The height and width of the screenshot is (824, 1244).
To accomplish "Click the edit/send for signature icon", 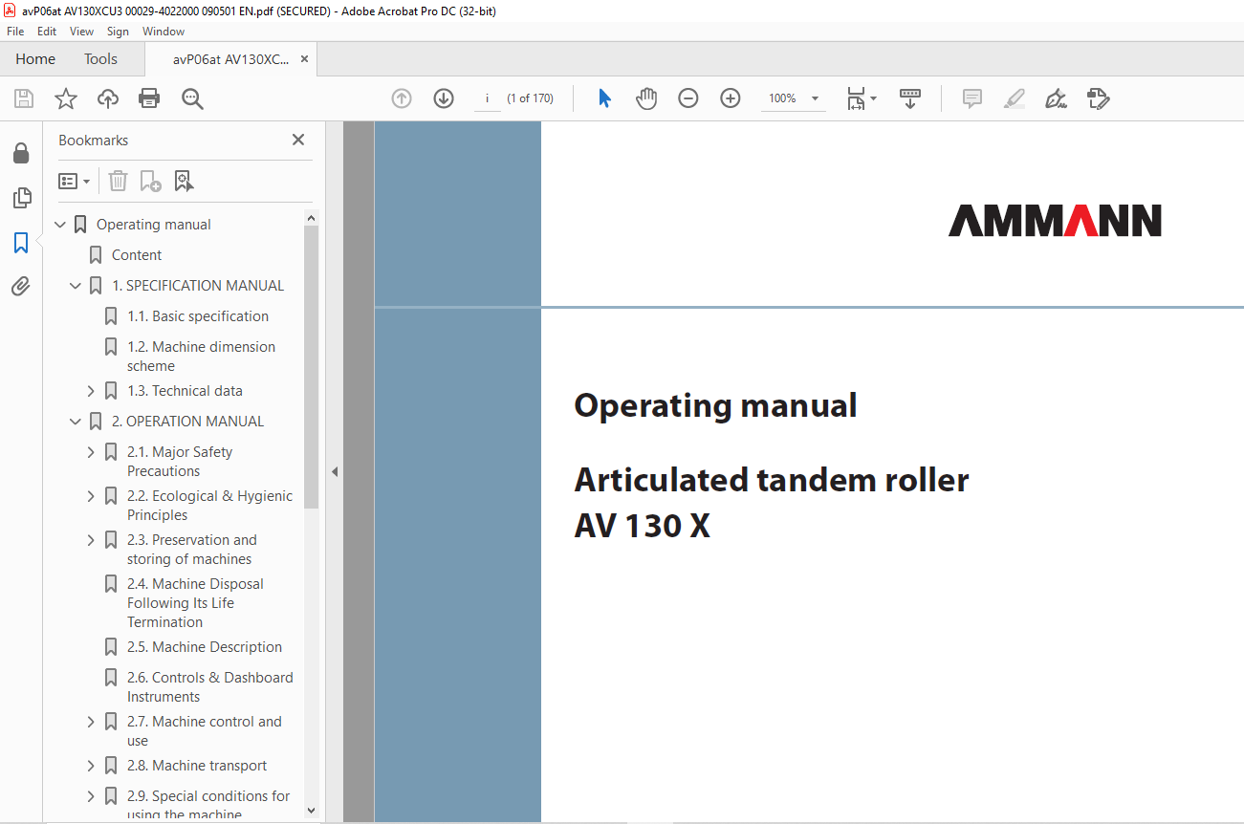I will pos(1098,98).
